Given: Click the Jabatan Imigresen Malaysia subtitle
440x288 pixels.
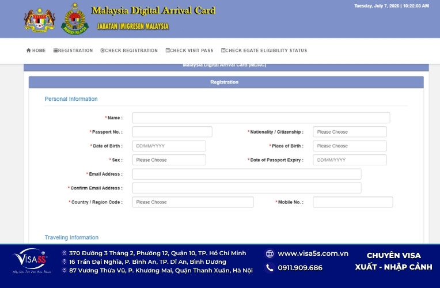Looking at the screenshot, I should tap(132, 26).
